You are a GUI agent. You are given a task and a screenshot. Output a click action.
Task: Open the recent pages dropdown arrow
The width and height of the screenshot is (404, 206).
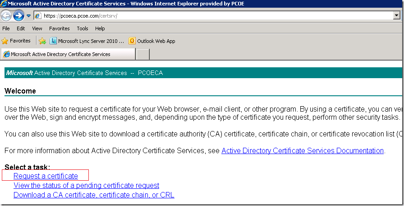click(28, 16)
